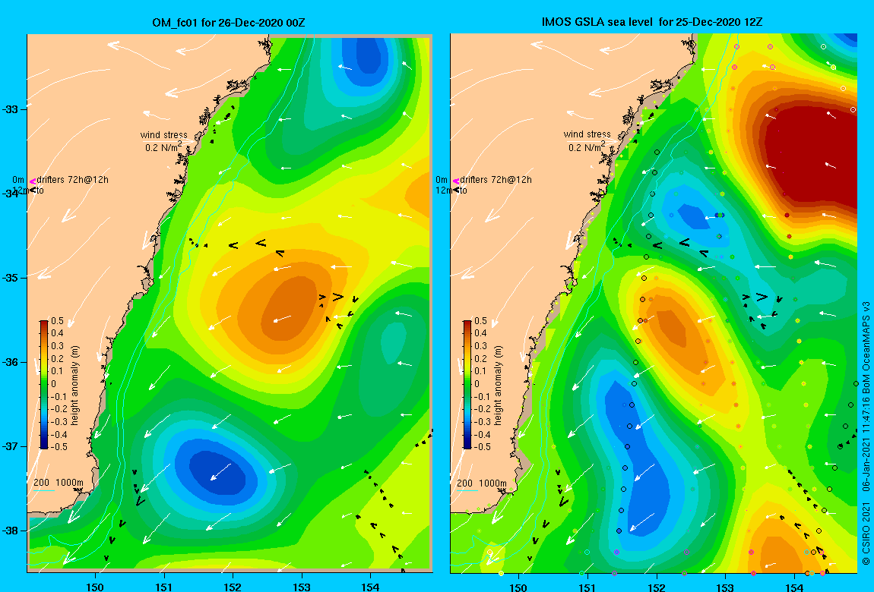The height and width of the screenshot is (592, 874).
Task: Select the "-33" latitude label
Action: [11, 109]
